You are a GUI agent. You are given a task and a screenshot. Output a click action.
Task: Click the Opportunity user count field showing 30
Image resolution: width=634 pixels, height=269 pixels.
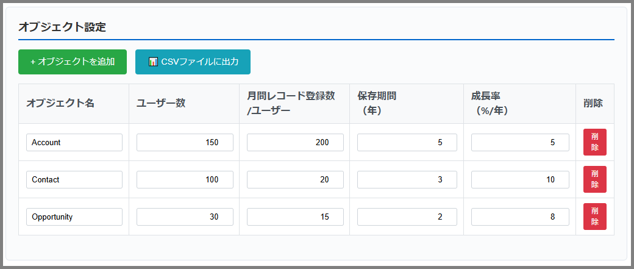tap(185, 217)
